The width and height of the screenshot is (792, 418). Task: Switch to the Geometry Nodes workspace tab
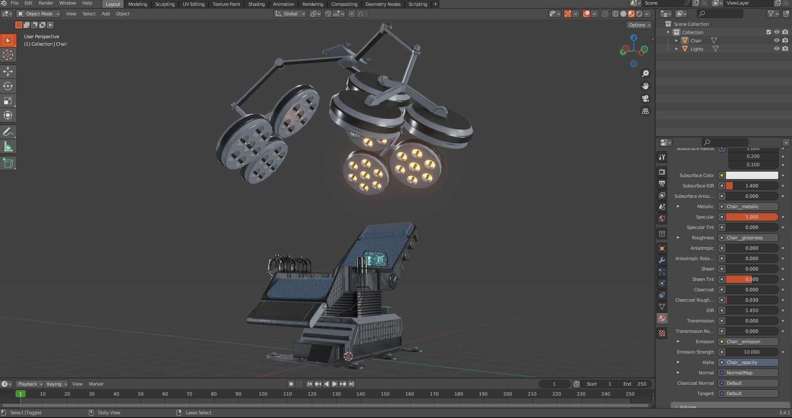pyautogui.click(x=383, y=4)
